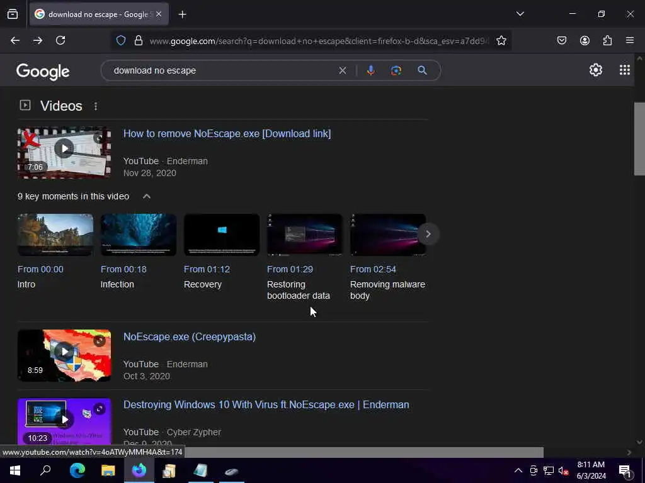Open File Explorer from taskbar
This screenshot has height=483, width=645.
(108, 470)
